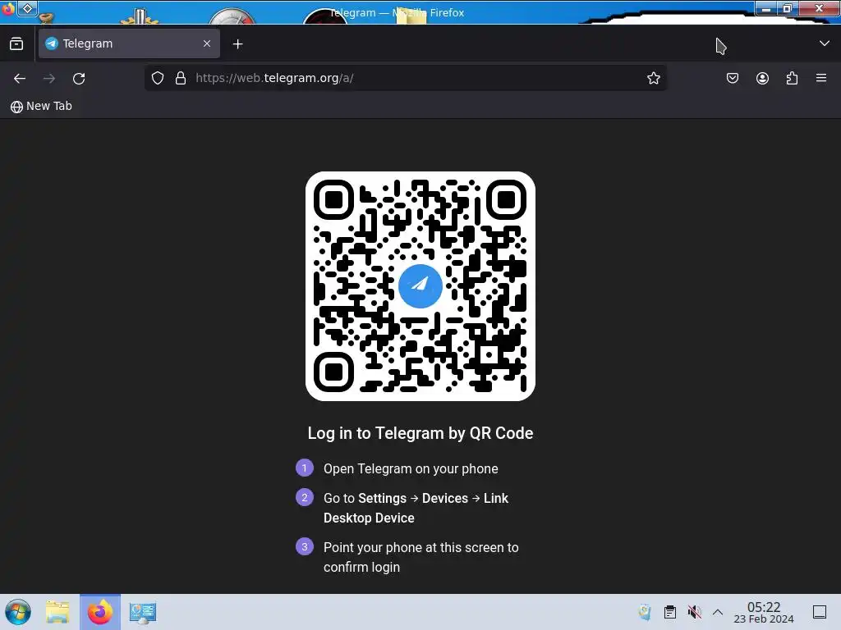This screenshot has height=630, width=841.
Task: Show desktop with the taskbar corner button
Action: coord(820,612)
